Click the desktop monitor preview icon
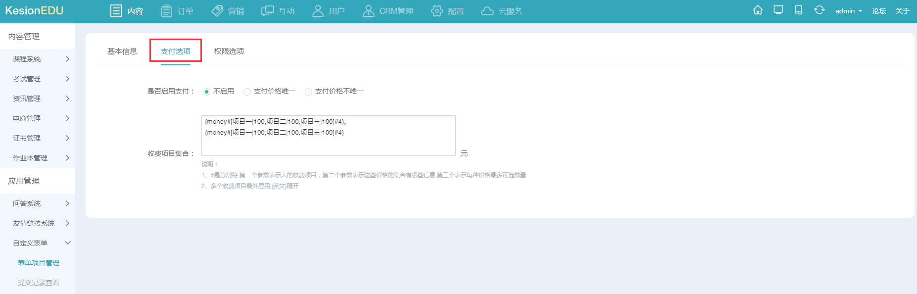 (778, 10)
